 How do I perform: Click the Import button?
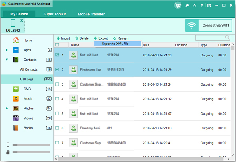[x=63, y=38]
